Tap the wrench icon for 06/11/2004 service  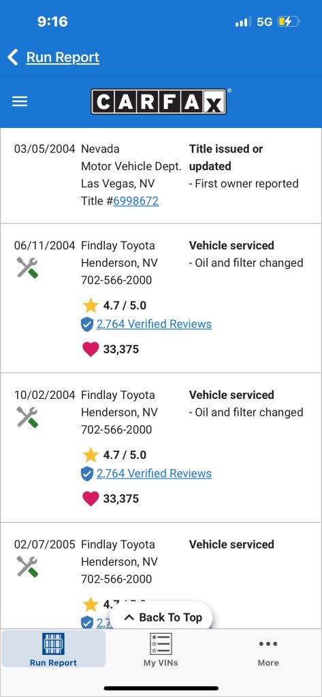coord(27,268)
